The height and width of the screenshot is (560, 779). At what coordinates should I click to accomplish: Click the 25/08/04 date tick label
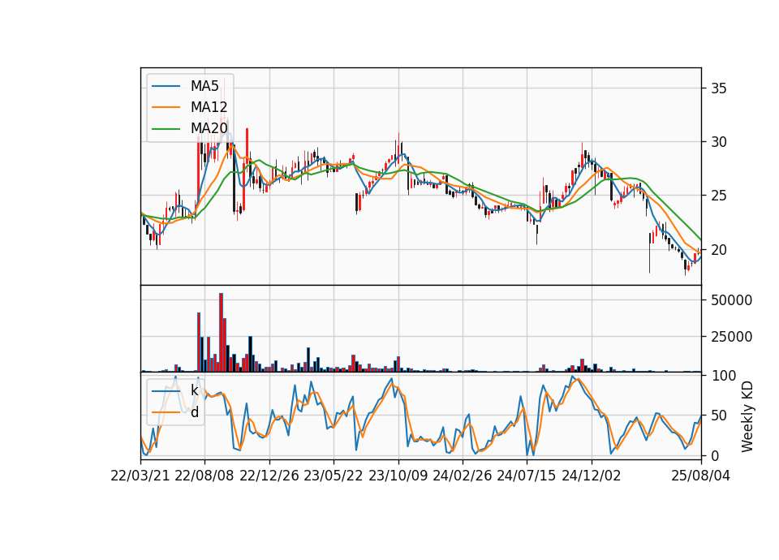(x=701, y=476)
